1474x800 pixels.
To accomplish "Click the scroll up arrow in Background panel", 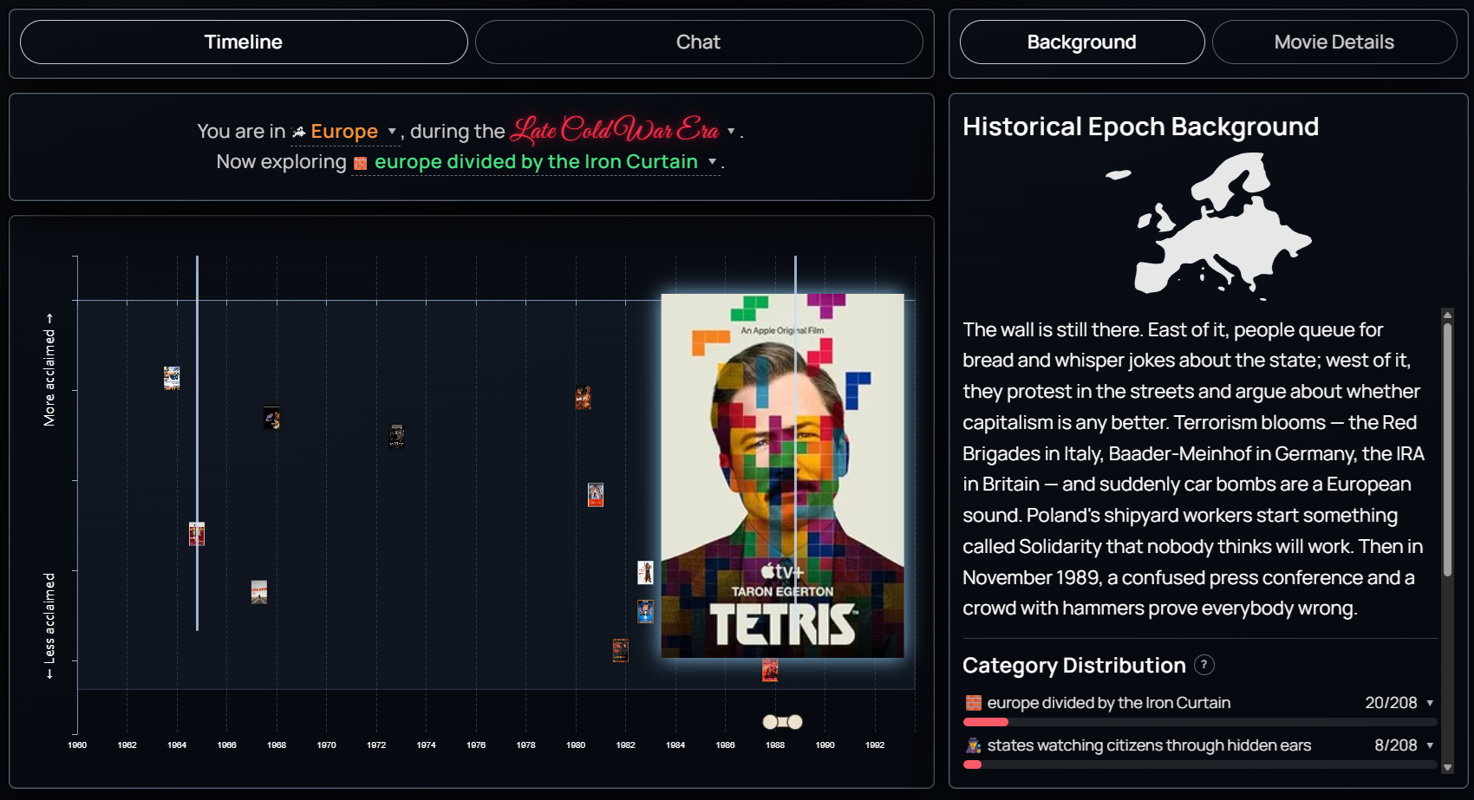I will coord(1447,314).
